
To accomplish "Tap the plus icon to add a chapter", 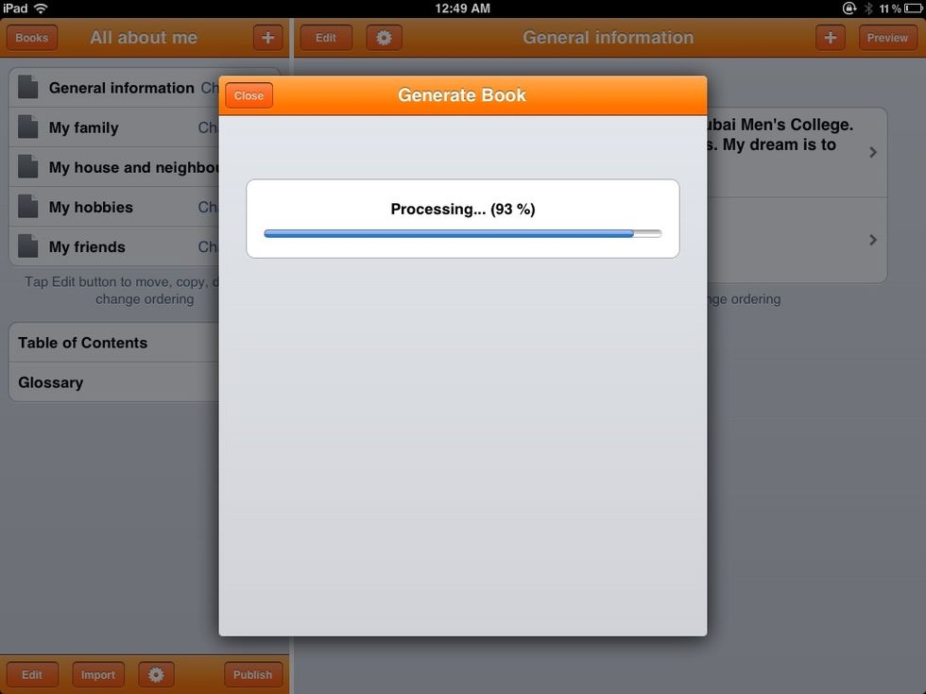I will point(267,37).
